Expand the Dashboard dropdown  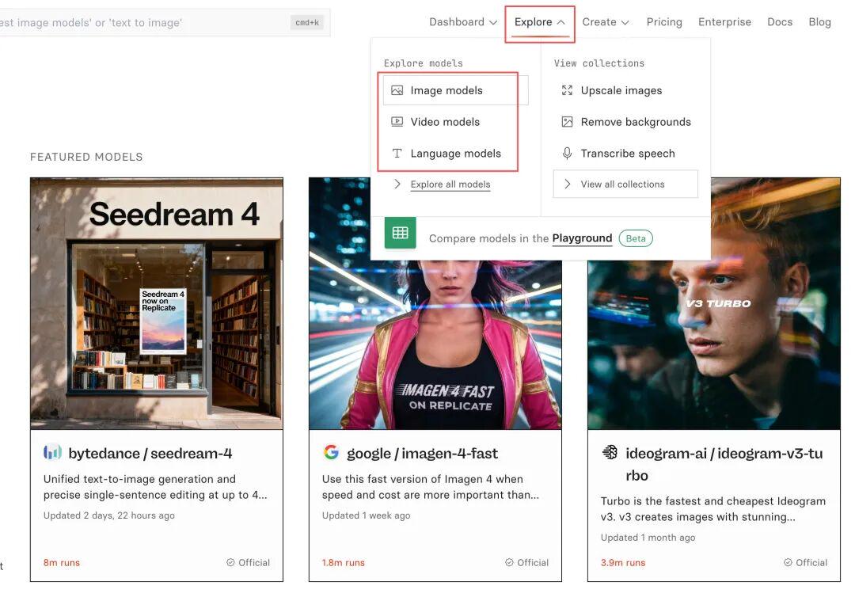(463, 22)
